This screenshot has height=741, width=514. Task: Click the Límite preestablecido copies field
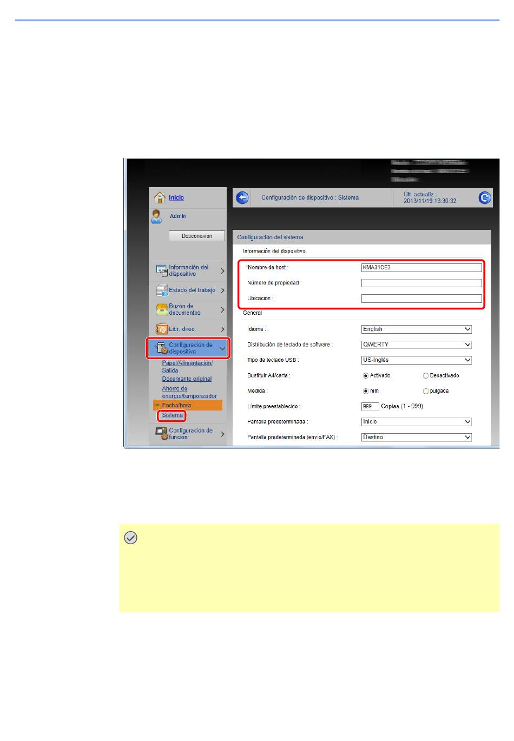370,406
